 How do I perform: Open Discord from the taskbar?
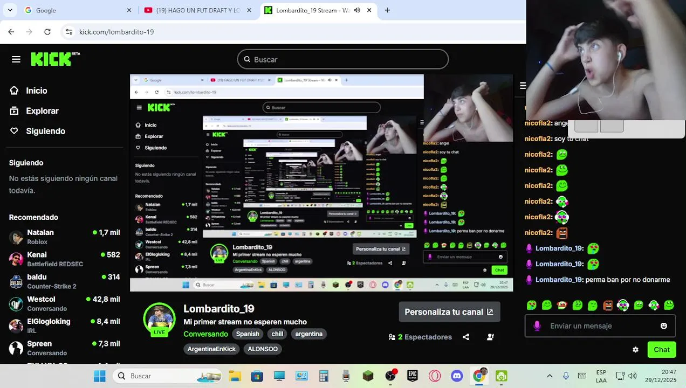(x=457, y=376)
